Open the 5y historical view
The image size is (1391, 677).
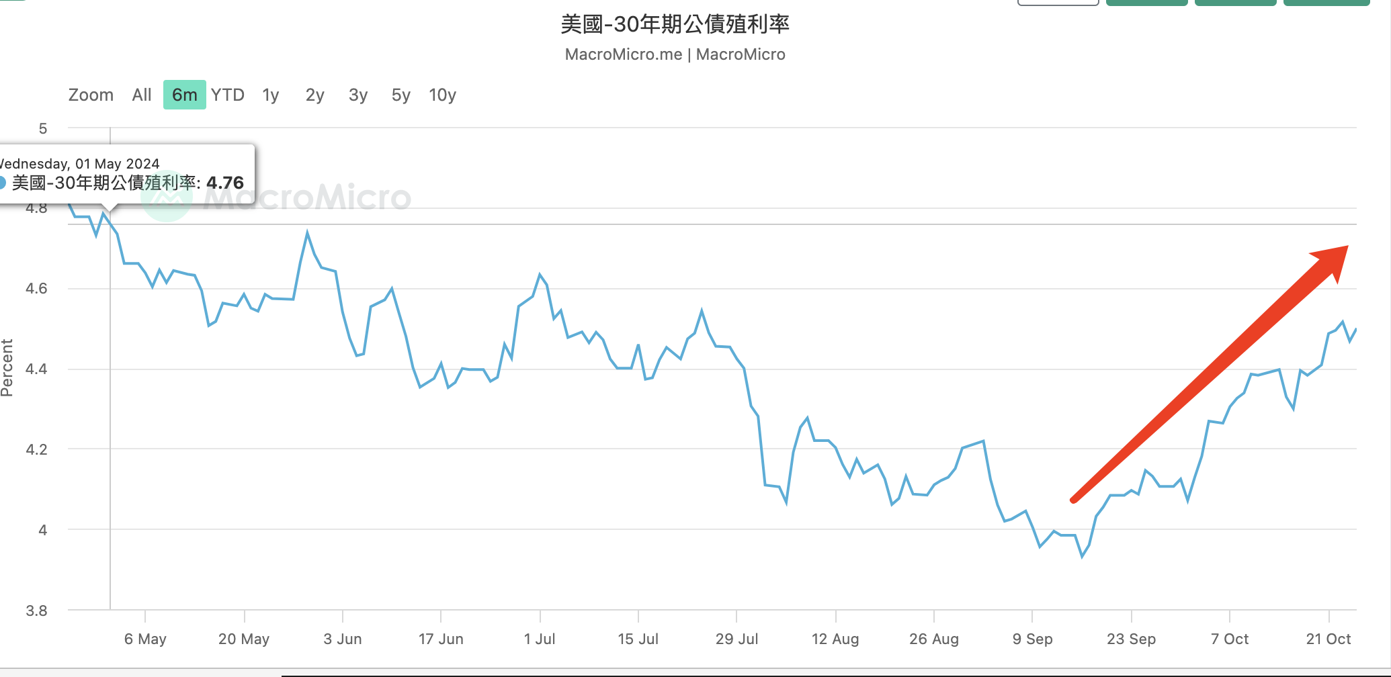[x=400, y=95]
